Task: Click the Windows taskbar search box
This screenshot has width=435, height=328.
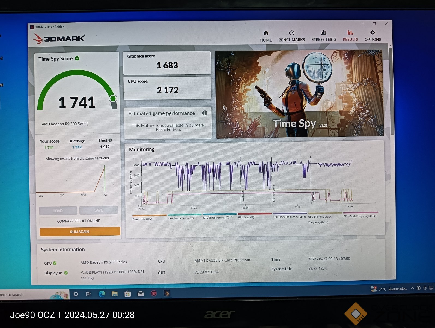Action: point(34,294)
